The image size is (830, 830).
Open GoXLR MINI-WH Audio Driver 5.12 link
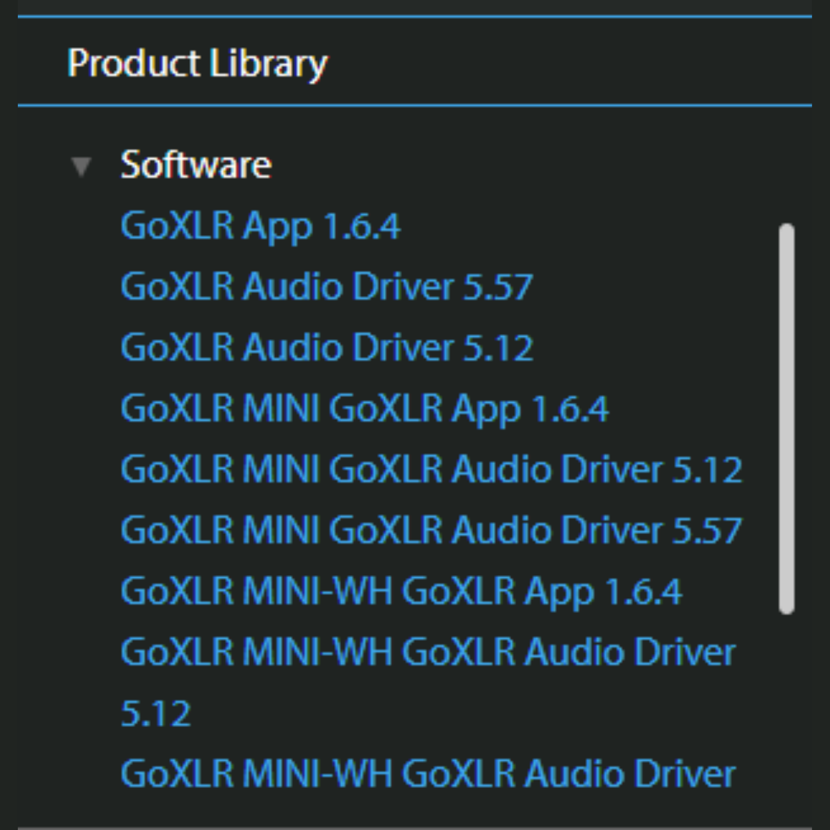pyautogui.click(x=428, y=652)
